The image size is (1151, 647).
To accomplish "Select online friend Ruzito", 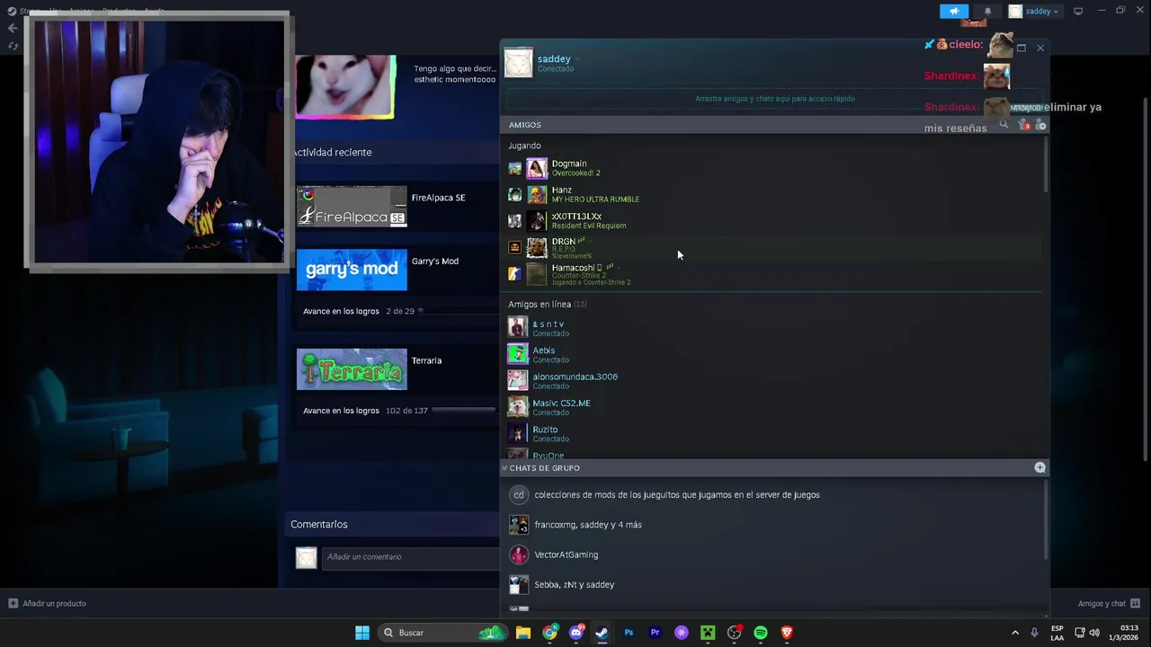I will tap(773, 433).
